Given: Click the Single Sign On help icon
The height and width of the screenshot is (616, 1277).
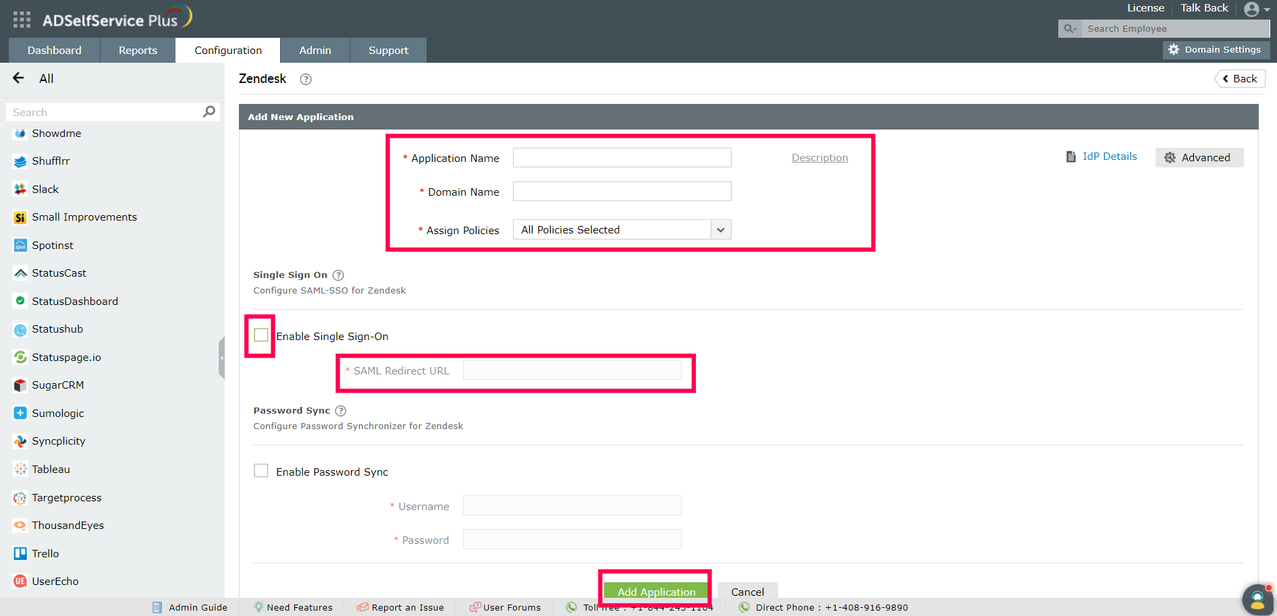Looking at the screenshot, I should (338, 275).
